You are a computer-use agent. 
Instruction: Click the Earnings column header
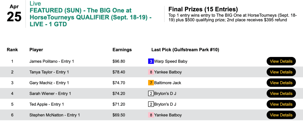122,50
